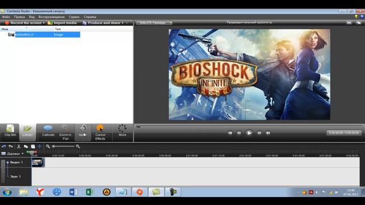Select the image clip in clip bin
Screen dimensions: 365x205
point(44,35)
